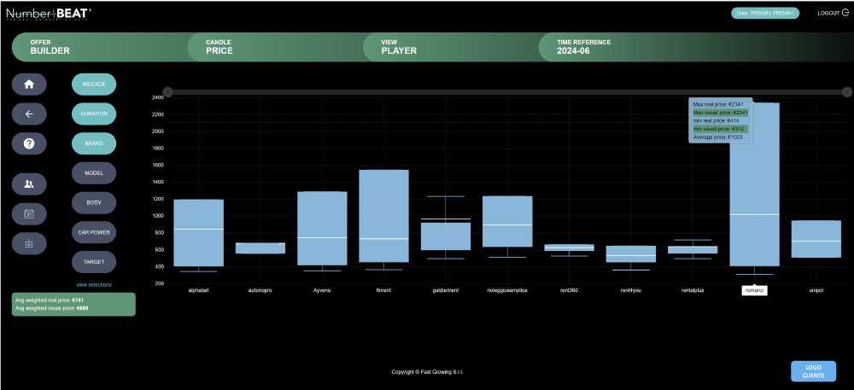
Task: Click the Ayvens axis label
Action: (x=323, y=290)
